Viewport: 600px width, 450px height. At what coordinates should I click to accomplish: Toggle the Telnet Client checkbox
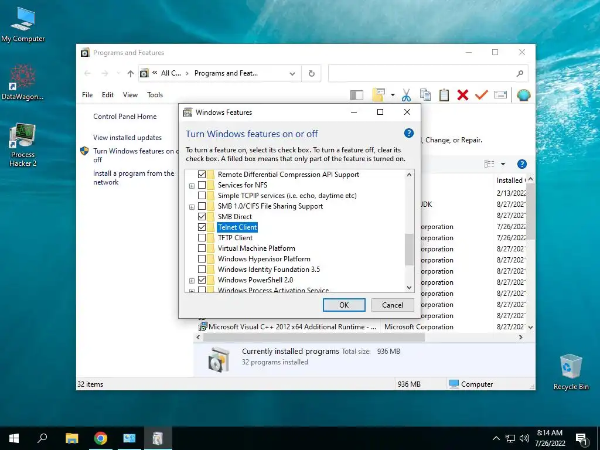[202, 227]
